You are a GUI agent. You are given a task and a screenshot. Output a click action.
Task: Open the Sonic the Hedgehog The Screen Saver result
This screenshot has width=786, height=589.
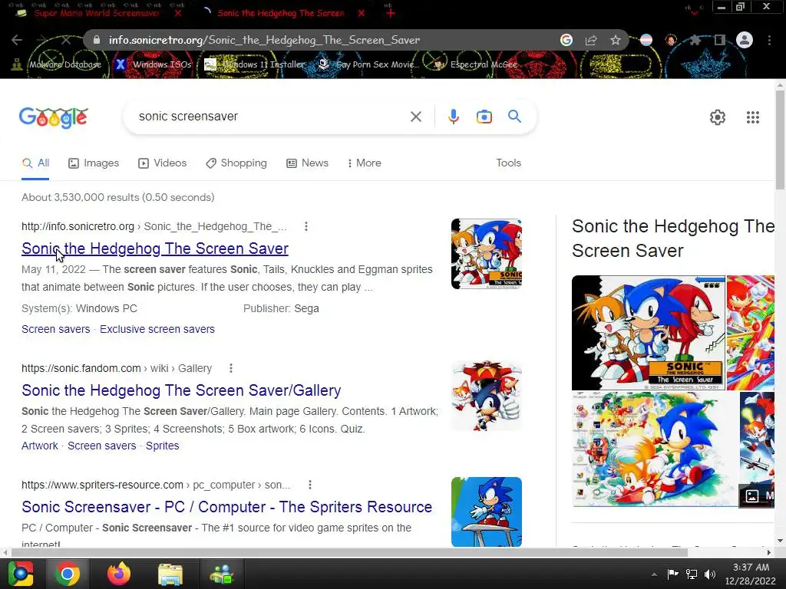pos(155,248)
